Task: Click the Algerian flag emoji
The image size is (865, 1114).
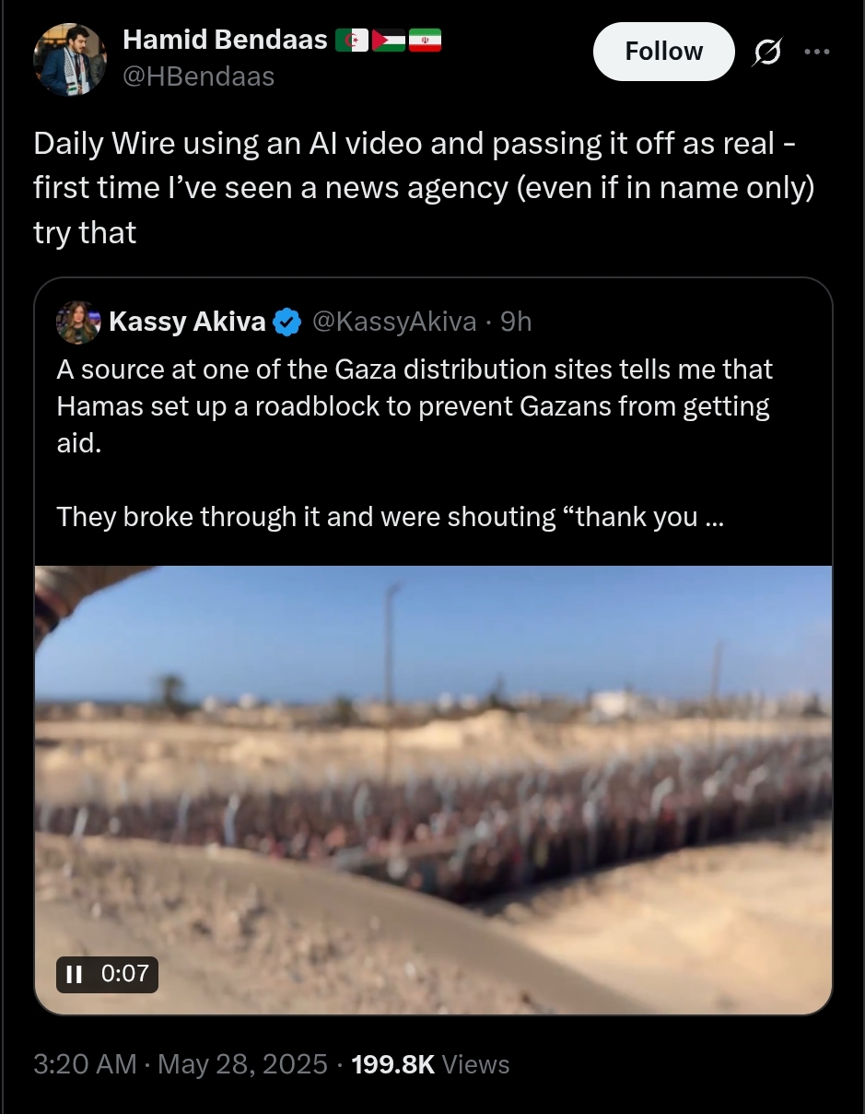Action: click(x=351, y=41)
